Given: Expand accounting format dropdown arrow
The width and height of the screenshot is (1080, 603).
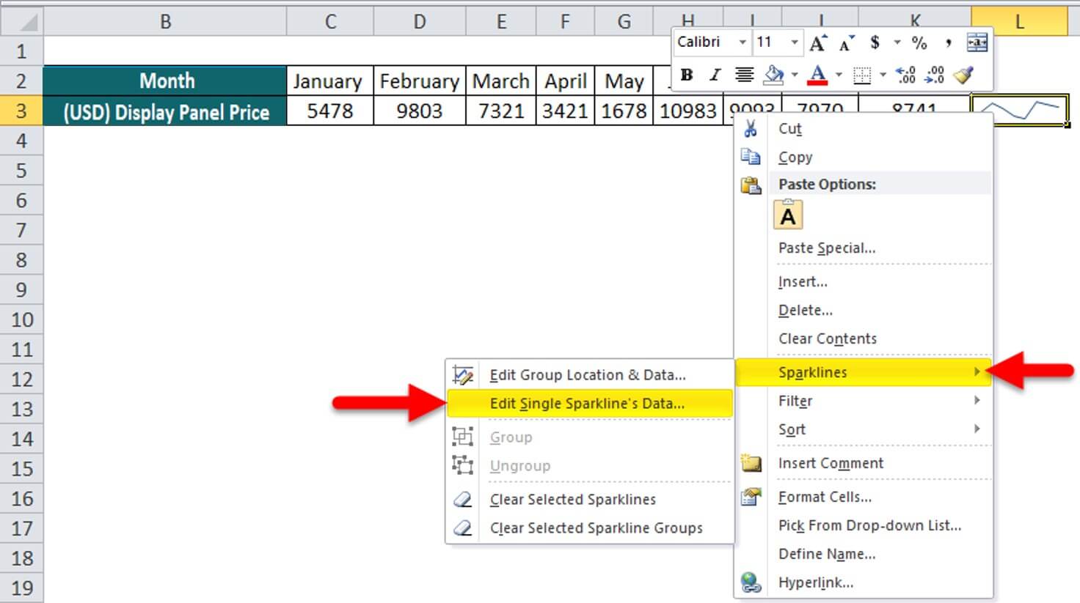Looking at the screenshot, I should (x=897, y=42).
